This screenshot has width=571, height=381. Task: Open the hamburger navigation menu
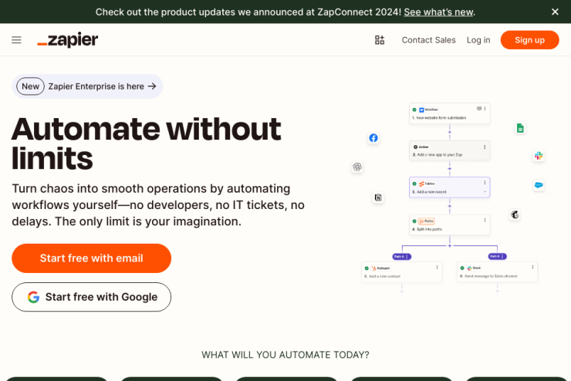pyautogui.click(x=16, y=40)
